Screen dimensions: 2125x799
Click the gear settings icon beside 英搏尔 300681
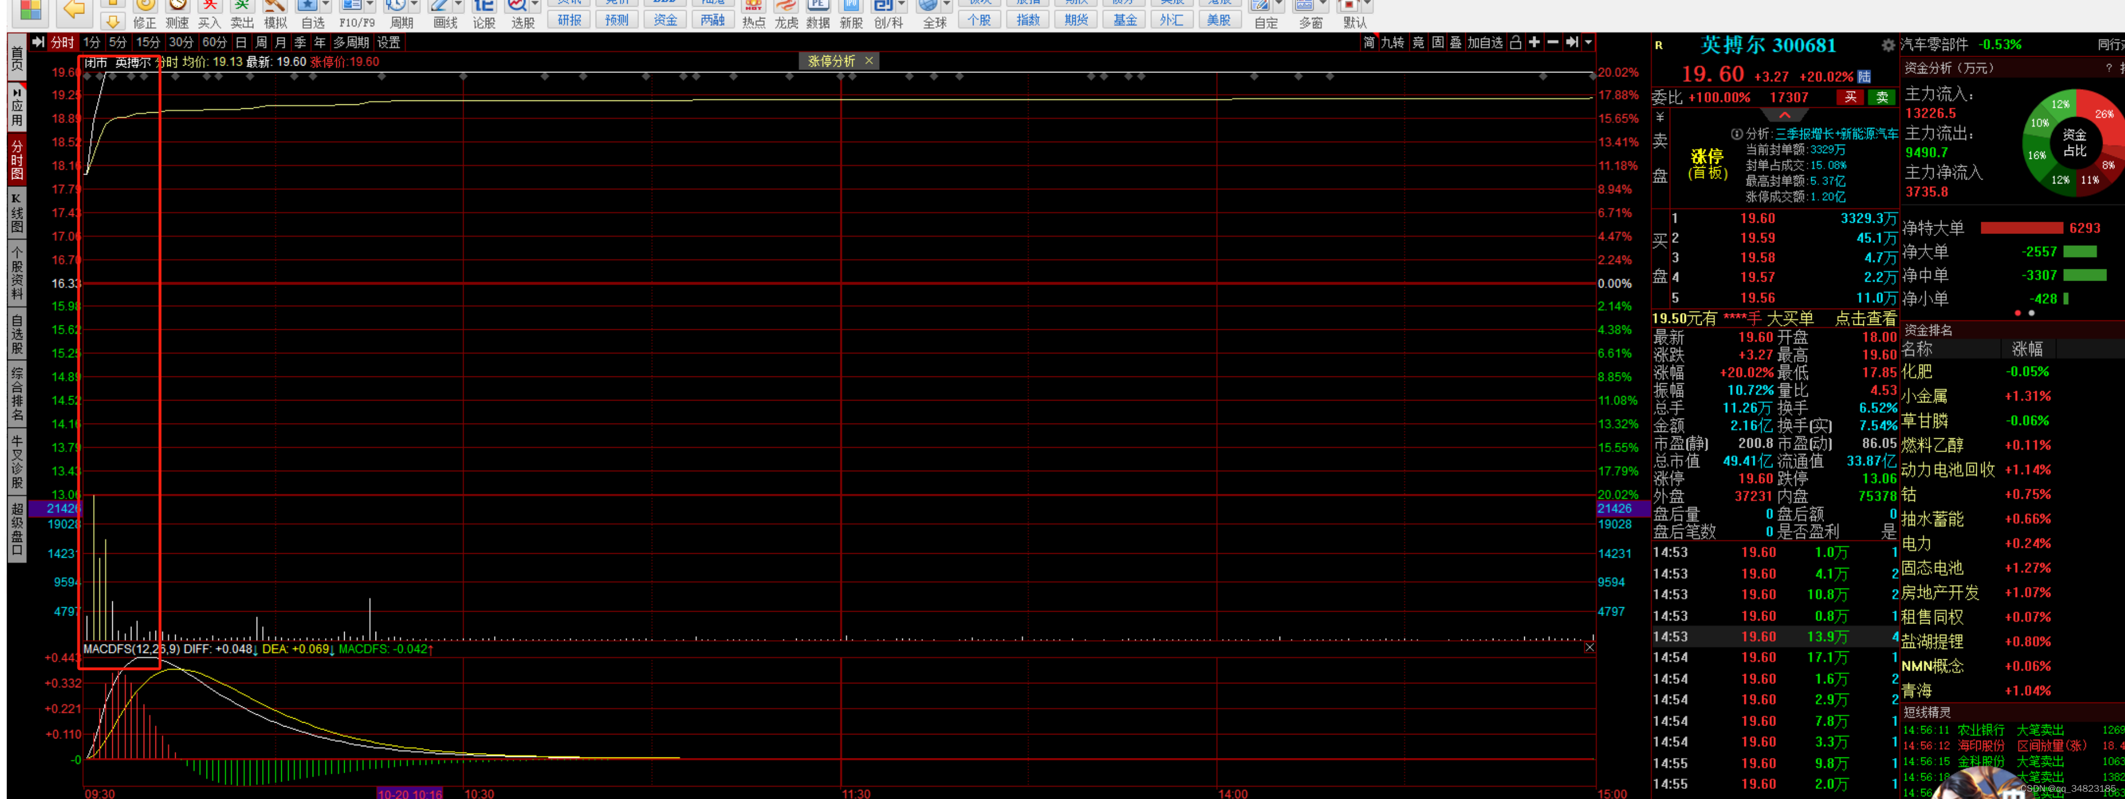click(1888, 45)
